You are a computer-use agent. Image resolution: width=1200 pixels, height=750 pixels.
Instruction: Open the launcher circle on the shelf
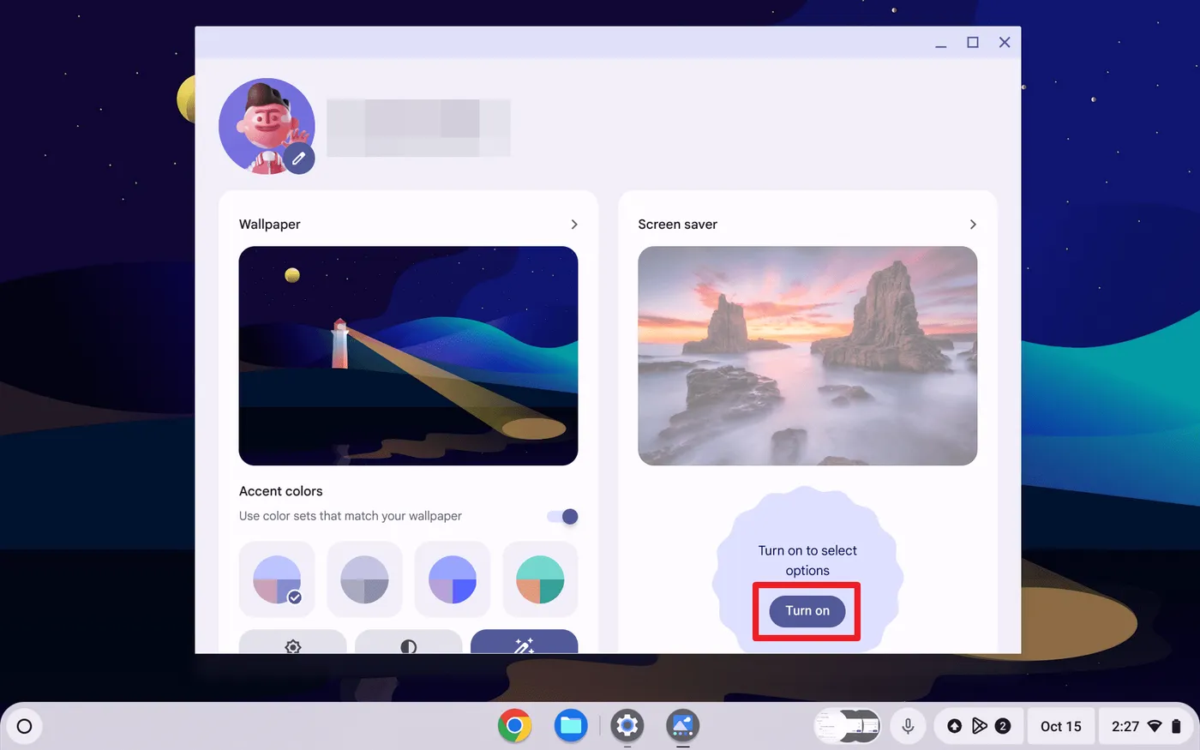[24, 727]
